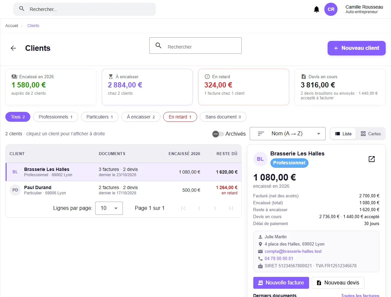
Task: Open the Lignes par page dropdown
Action: point(109,208)
